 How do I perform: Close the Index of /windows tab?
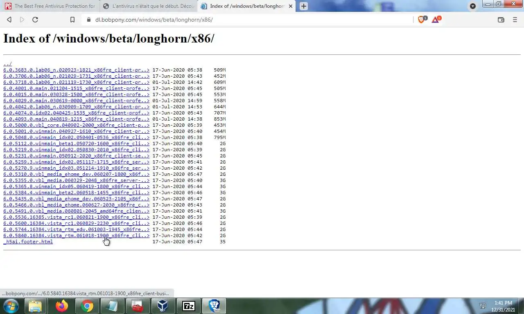tap(291, 6)
